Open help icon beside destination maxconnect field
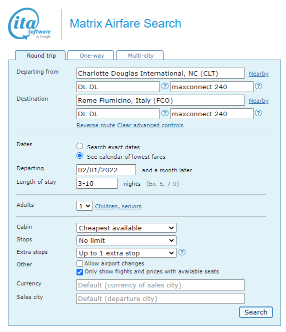 click(258, 113)
